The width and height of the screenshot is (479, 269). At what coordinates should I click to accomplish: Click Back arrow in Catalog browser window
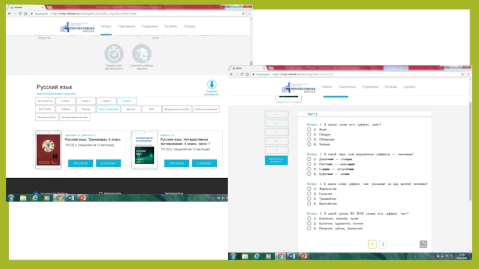(10, 13)
